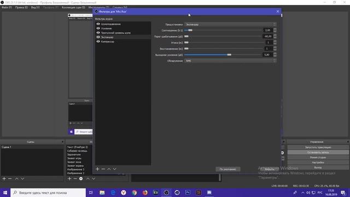The height and width of the screenshot is (197, 350).
Task: Click Выход button in controls panel
Action: [318, 167]
